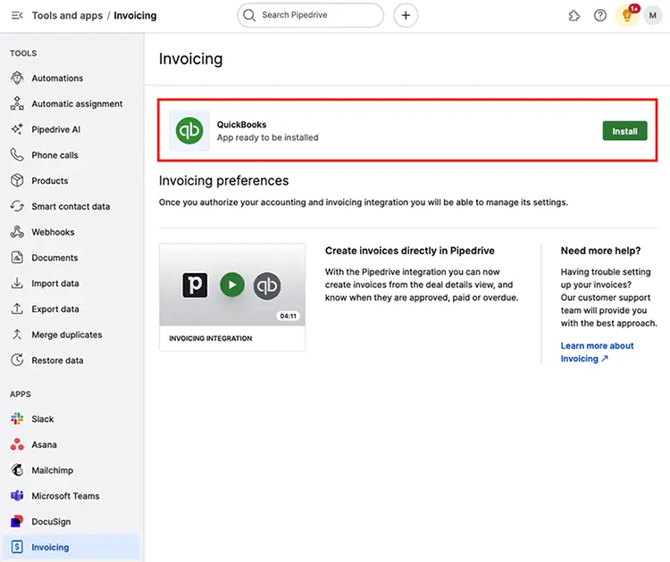Navigate to Merge duplicates
This screenshot has width=670, height=562.
66,335
